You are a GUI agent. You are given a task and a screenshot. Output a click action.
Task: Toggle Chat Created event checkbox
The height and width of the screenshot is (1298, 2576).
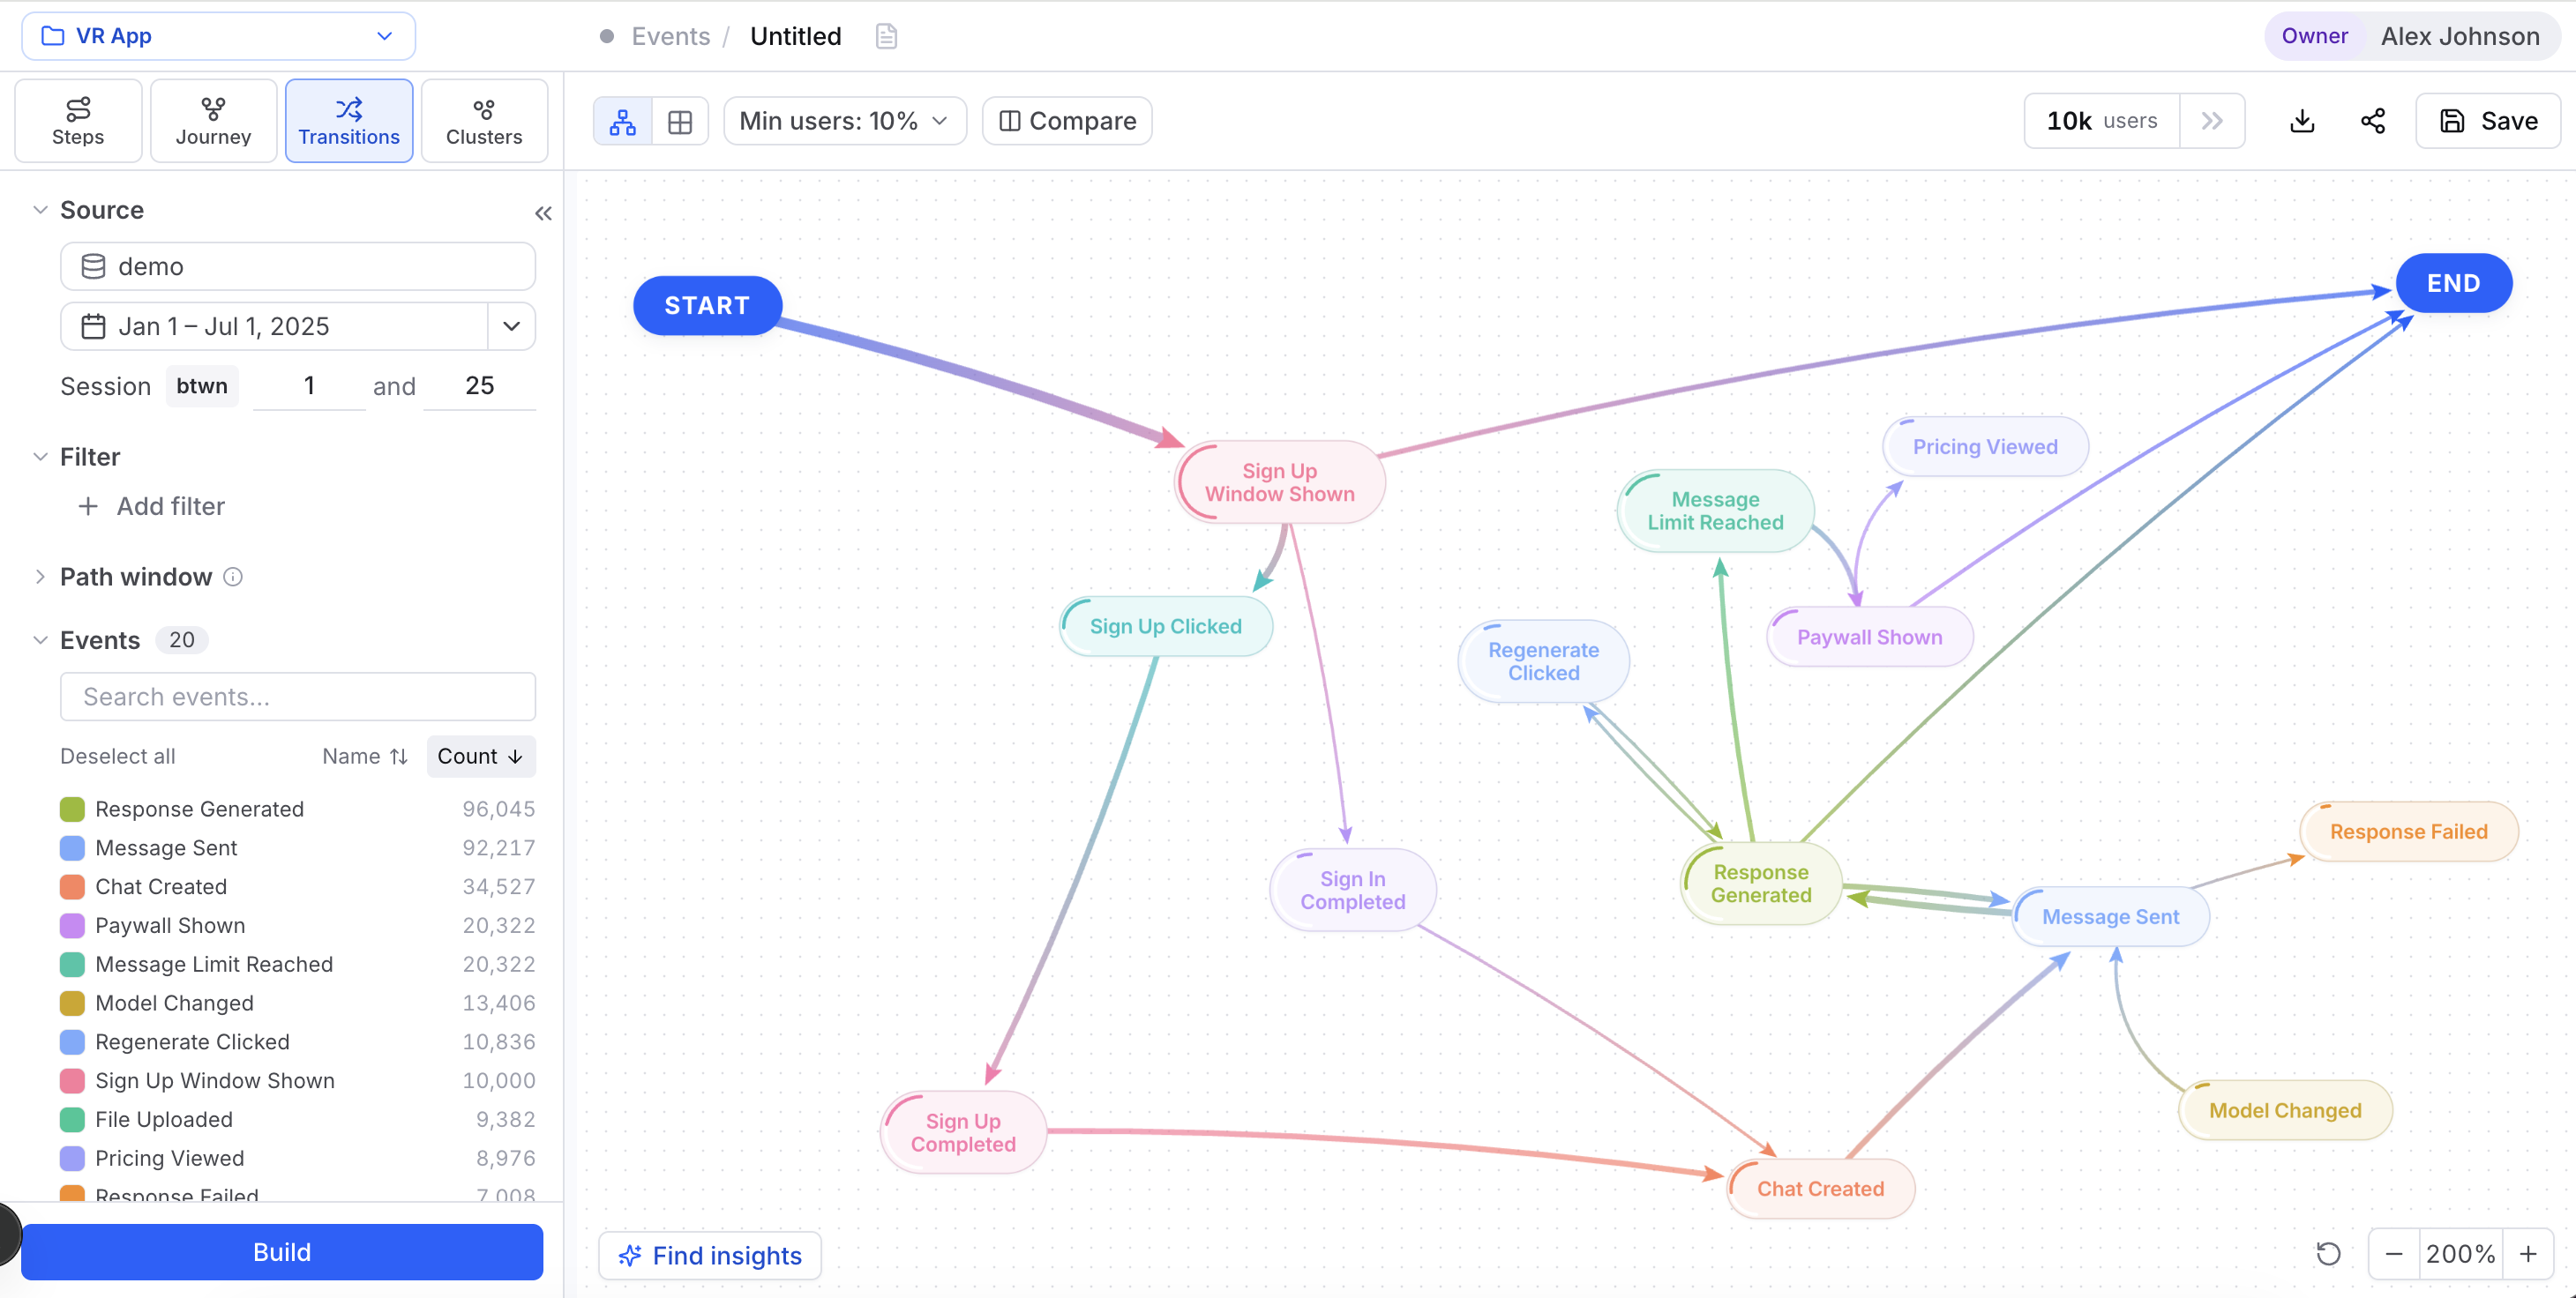(72, 886)
